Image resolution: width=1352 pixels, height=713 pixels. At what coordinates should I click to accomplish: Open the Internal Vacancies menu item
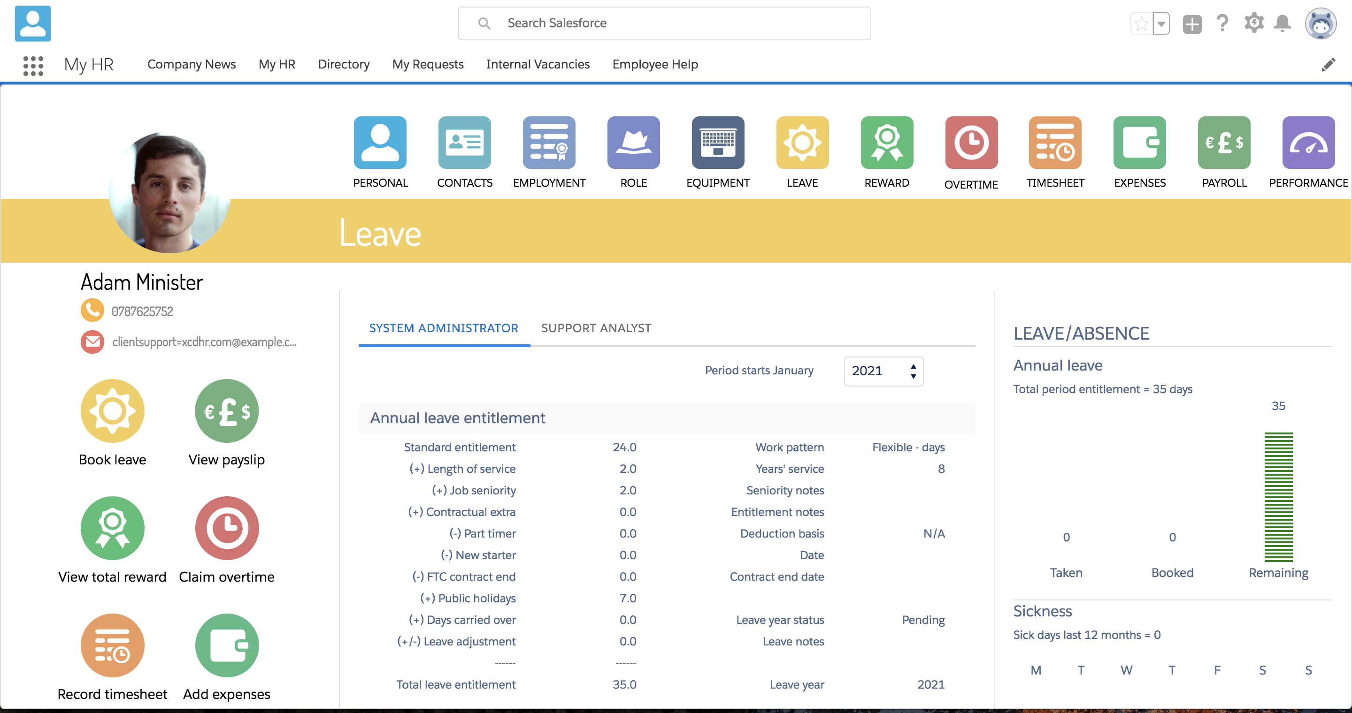tap(538, 64)
